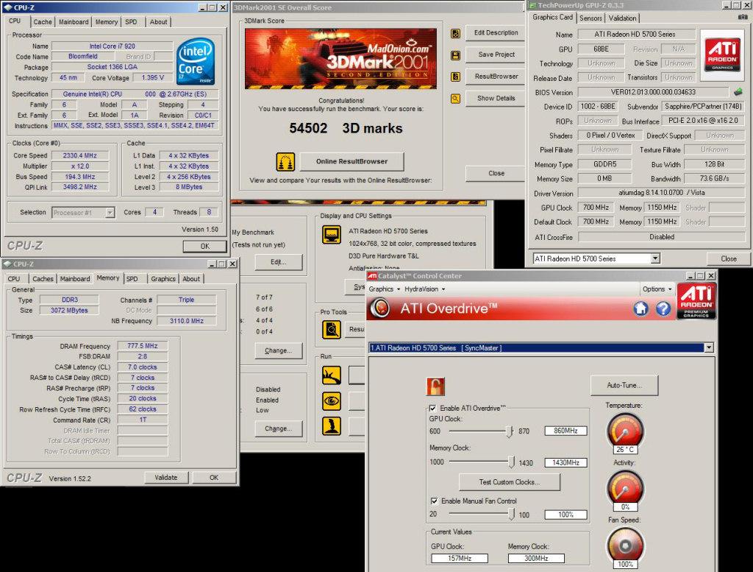Toggle the Enable ATI Overdrive checkbox
The image size is (753, 572).
[x=432, y=408]
